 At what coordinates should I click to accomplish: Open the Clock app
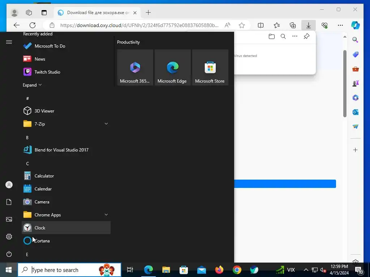(x=66, y=228)
